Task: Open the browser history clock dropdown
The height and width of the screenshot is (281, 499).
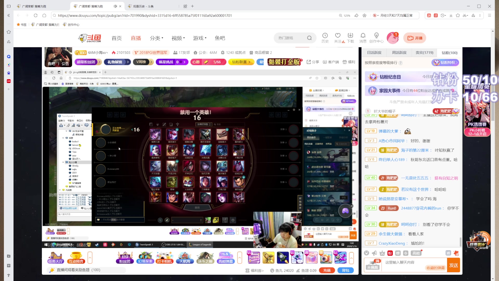Action: click(x=443, y=16)
